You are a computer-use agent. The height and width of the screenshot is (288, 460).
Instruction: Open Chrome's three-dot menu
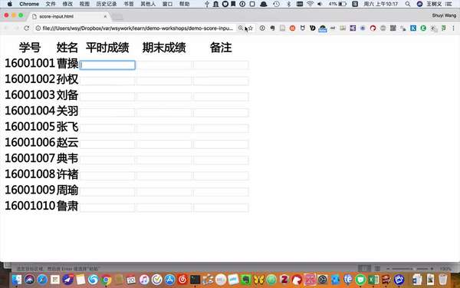(454, 28)
